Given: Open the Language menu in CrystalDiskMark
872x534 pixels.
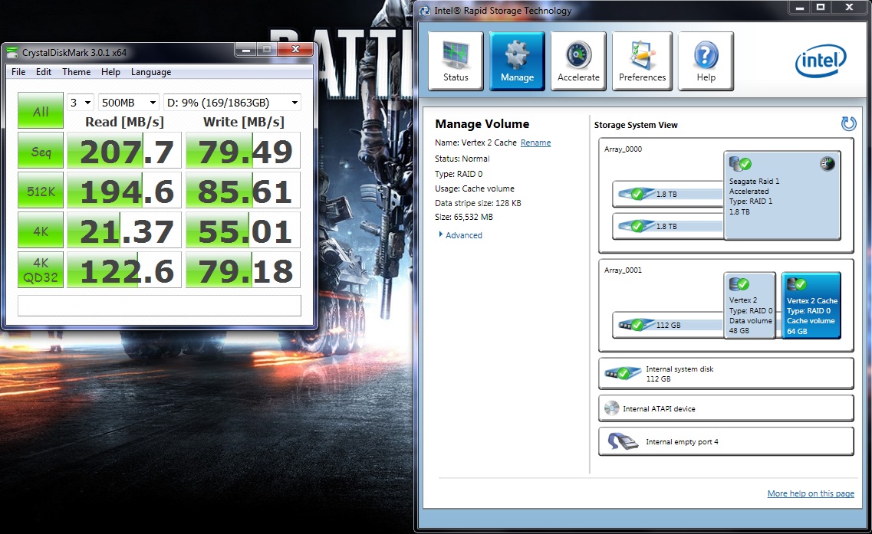Looking at the screenshot, I should pos(151,72).
